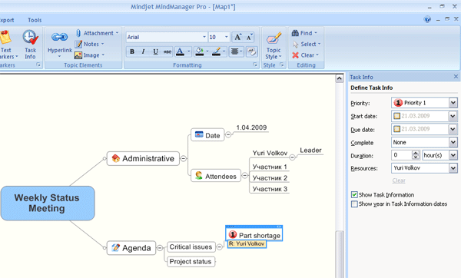Apply text alignment icon
This screenshot has width=461, height=278.
click(x=234, y=51)
